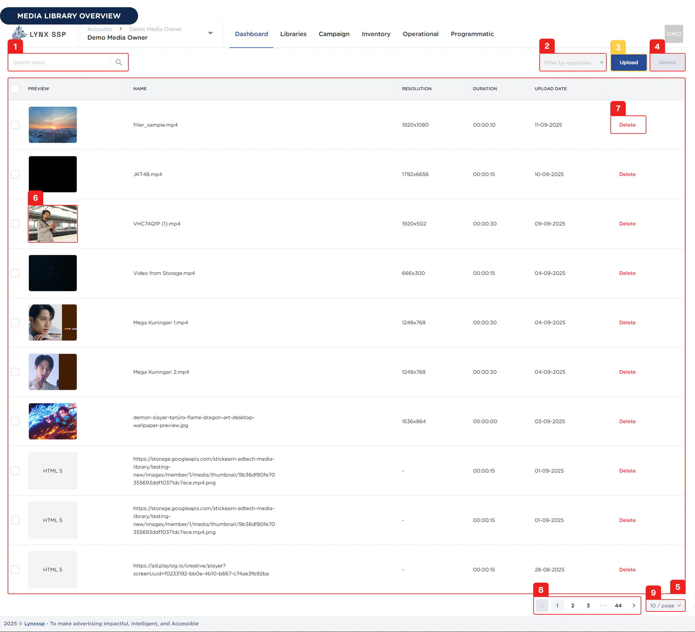
Task: Select the checkbox for Video from Storage.mp4
Action: [16, 273]
